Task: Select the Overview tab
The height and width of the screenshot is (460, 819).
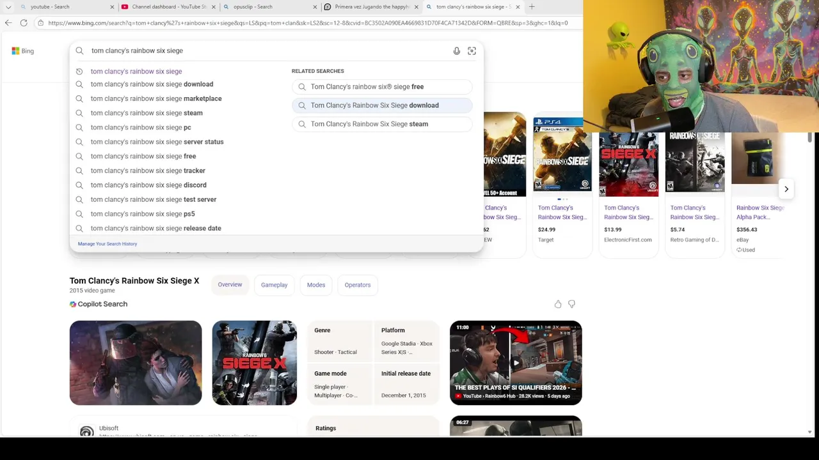Action: click(230, 285)
